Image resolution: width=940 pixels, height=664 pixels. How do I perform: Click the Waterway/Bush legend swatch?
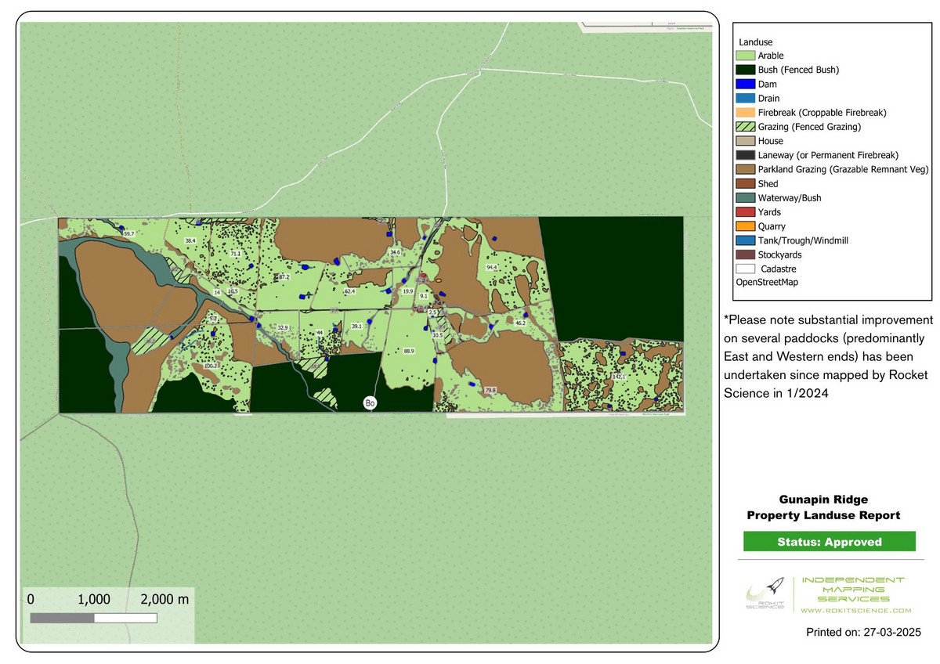pyautogui.click(x=745, y=198)
